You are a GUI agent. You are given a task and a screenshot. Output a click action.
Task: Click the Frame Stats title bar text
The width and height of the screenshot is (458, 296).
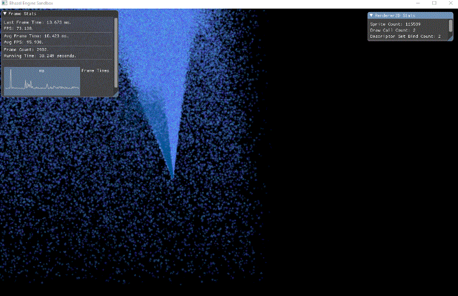tap(23, 14)
